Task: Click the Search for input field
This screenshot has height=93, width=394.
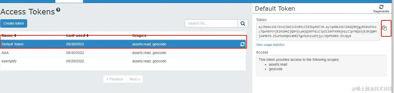Action: pos(211,23)
